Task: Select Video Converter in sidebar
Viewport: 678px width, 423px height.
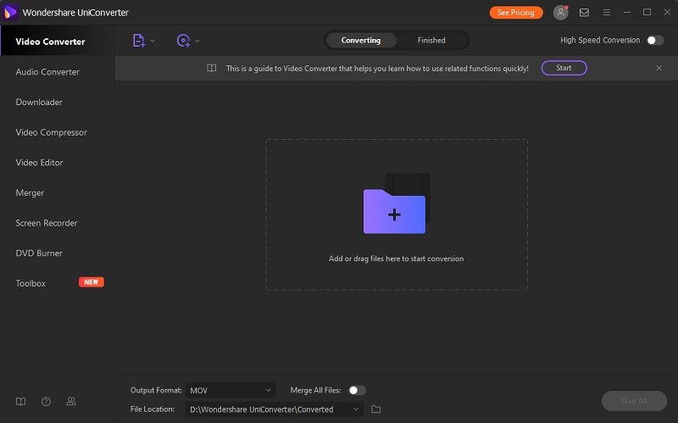Action: coord(57,42)
